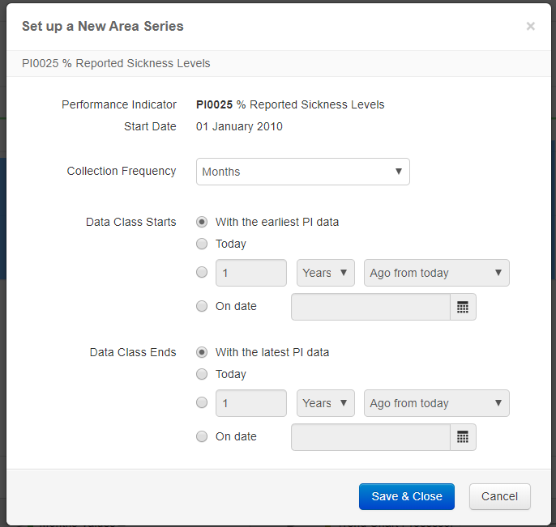
Task: Select 'Today' under Data Class Ends
Action: [x=202, y=374]
